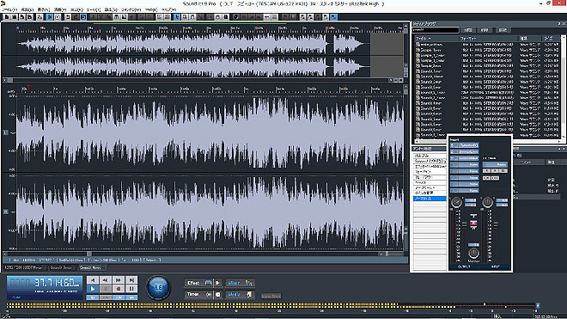This screenshot has width=567, height=319.
Task: Open the Help (ヘルプ) menu
Action: [168, 9]
